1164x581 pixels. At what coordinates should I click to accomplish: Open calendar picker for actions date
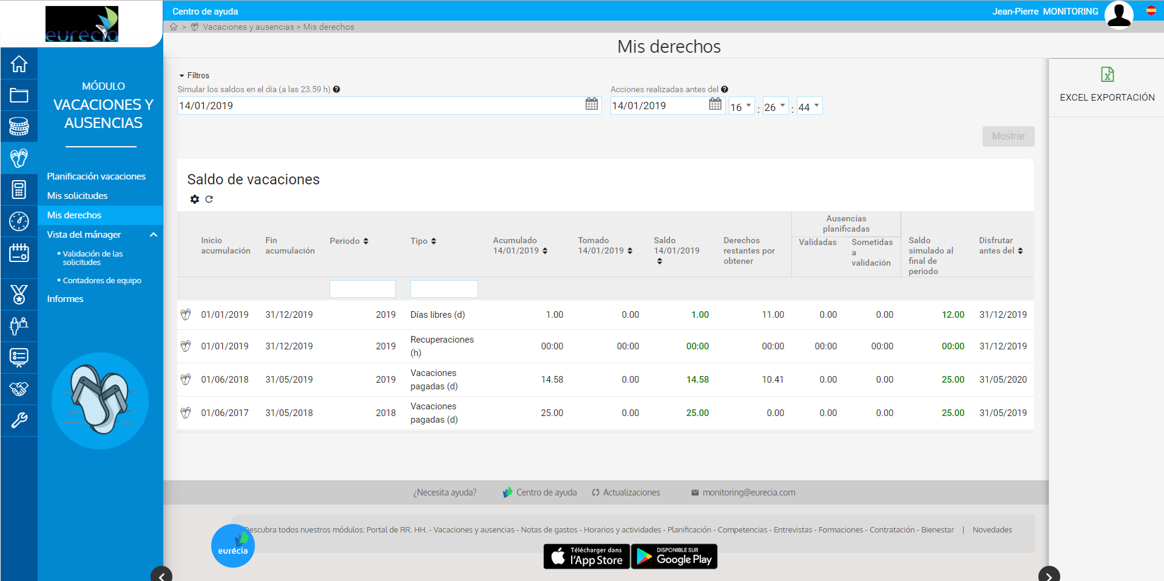pos(716,104)
